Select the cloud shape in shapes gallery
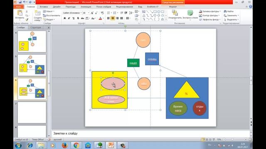This screenshot has width=266, height=149. click(x=163, y=15)
